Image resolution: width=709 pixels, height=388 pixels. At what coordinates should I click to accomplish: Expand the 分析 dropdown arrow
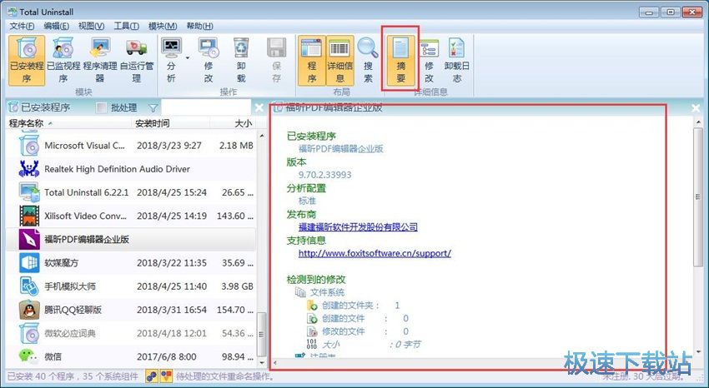click(x=187, y=57)
